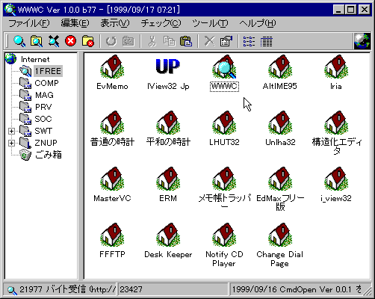Click the magnifier check toolbar icon
The height and width of the screenshot is (299, 375).
coord(19,41)
